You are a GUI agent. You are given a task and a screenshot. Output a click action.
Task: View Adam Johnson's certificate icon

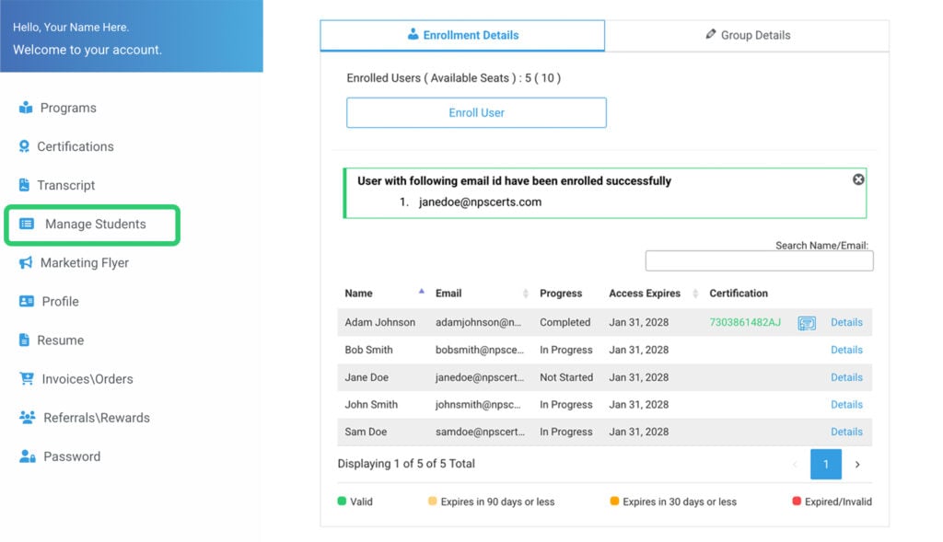click(807, 323)
